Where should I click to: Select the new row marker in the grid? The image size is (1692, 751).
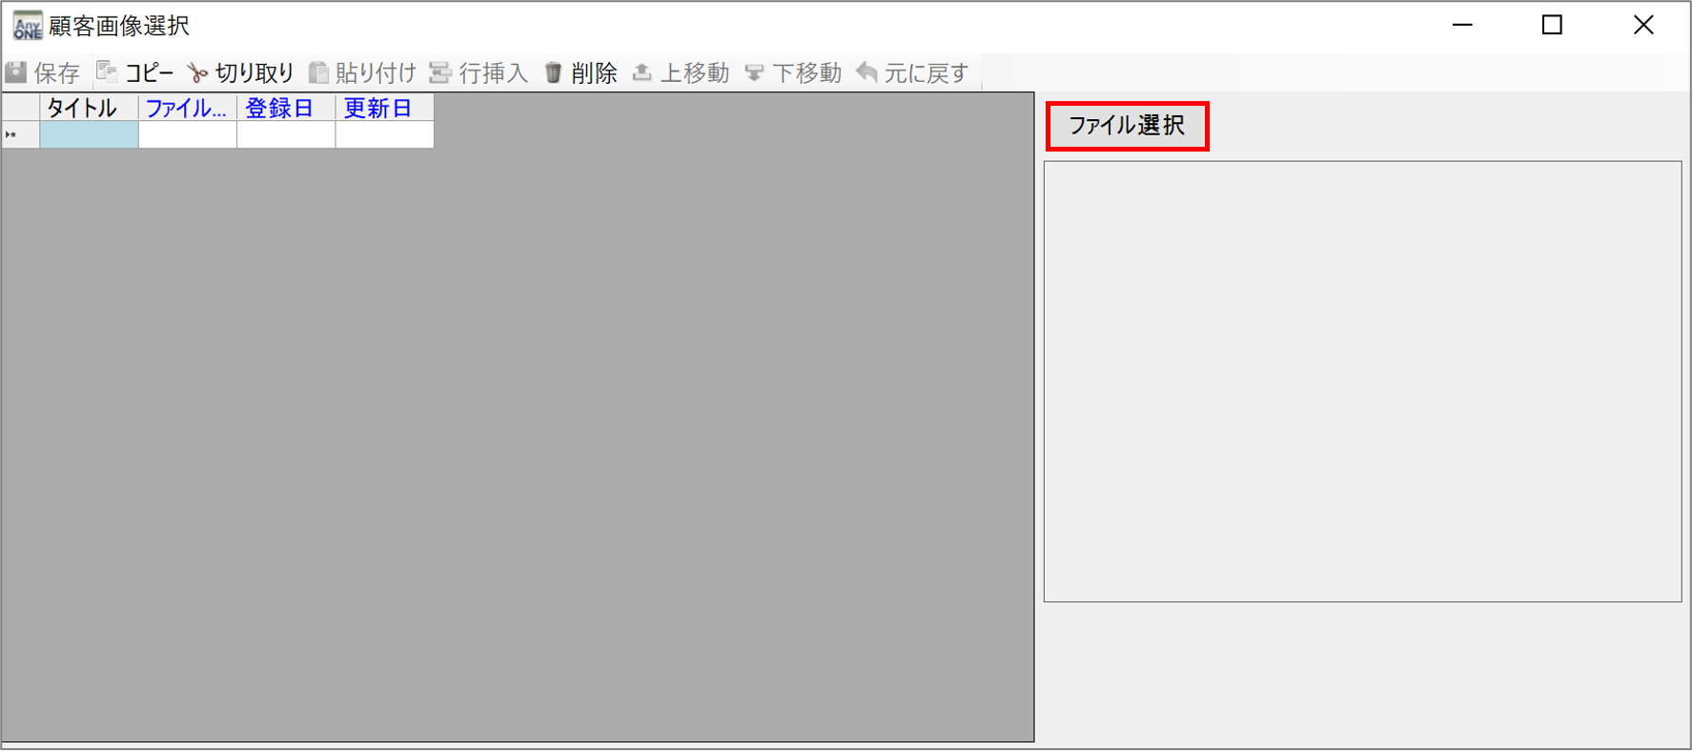coord(20,135)
